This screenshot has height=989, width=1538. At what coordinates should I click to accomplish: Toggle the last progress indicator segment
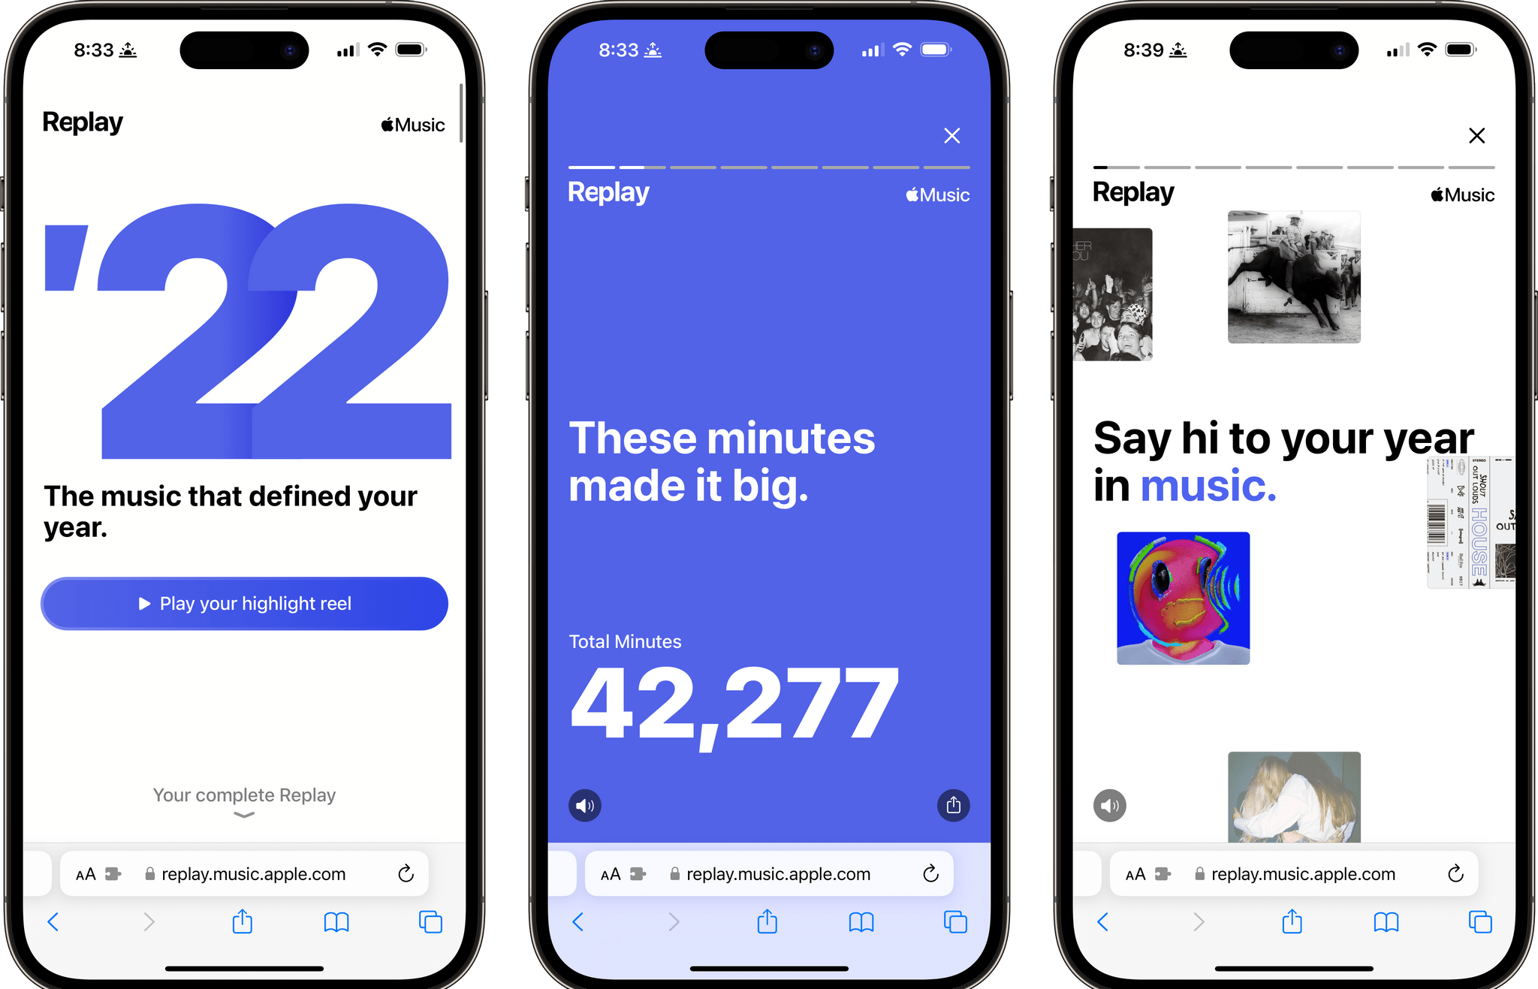coord(951,165)
